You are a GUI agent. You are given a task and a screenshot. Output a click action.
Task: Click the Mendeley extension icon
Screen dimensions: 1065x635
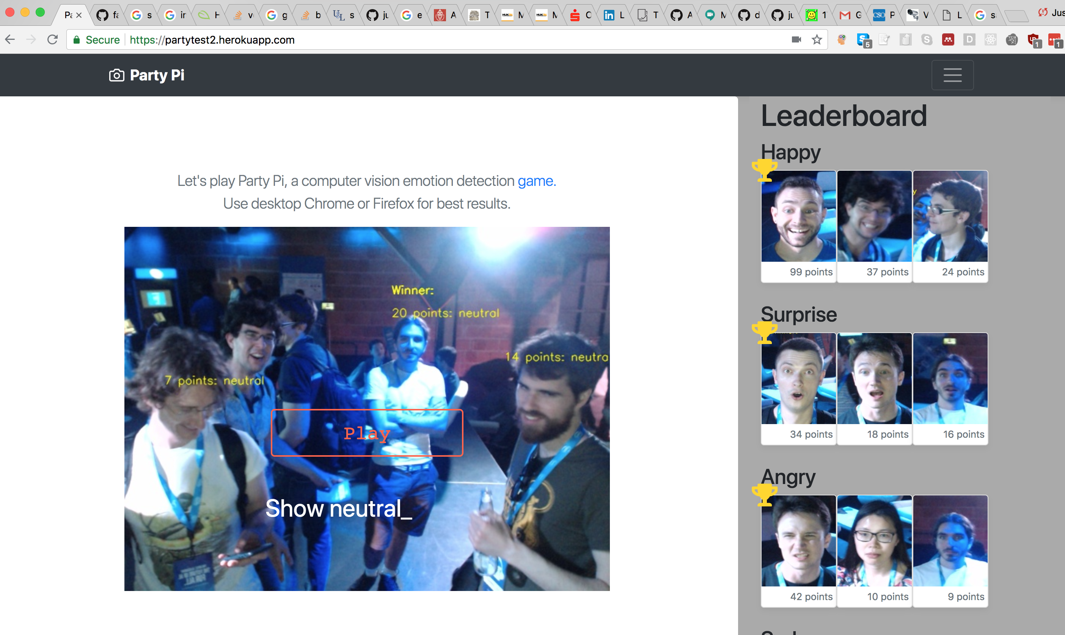click(948, 40)
